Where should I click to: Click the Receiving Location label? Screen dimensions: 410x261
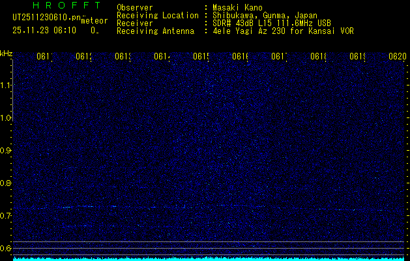click(x=157, y=16)
